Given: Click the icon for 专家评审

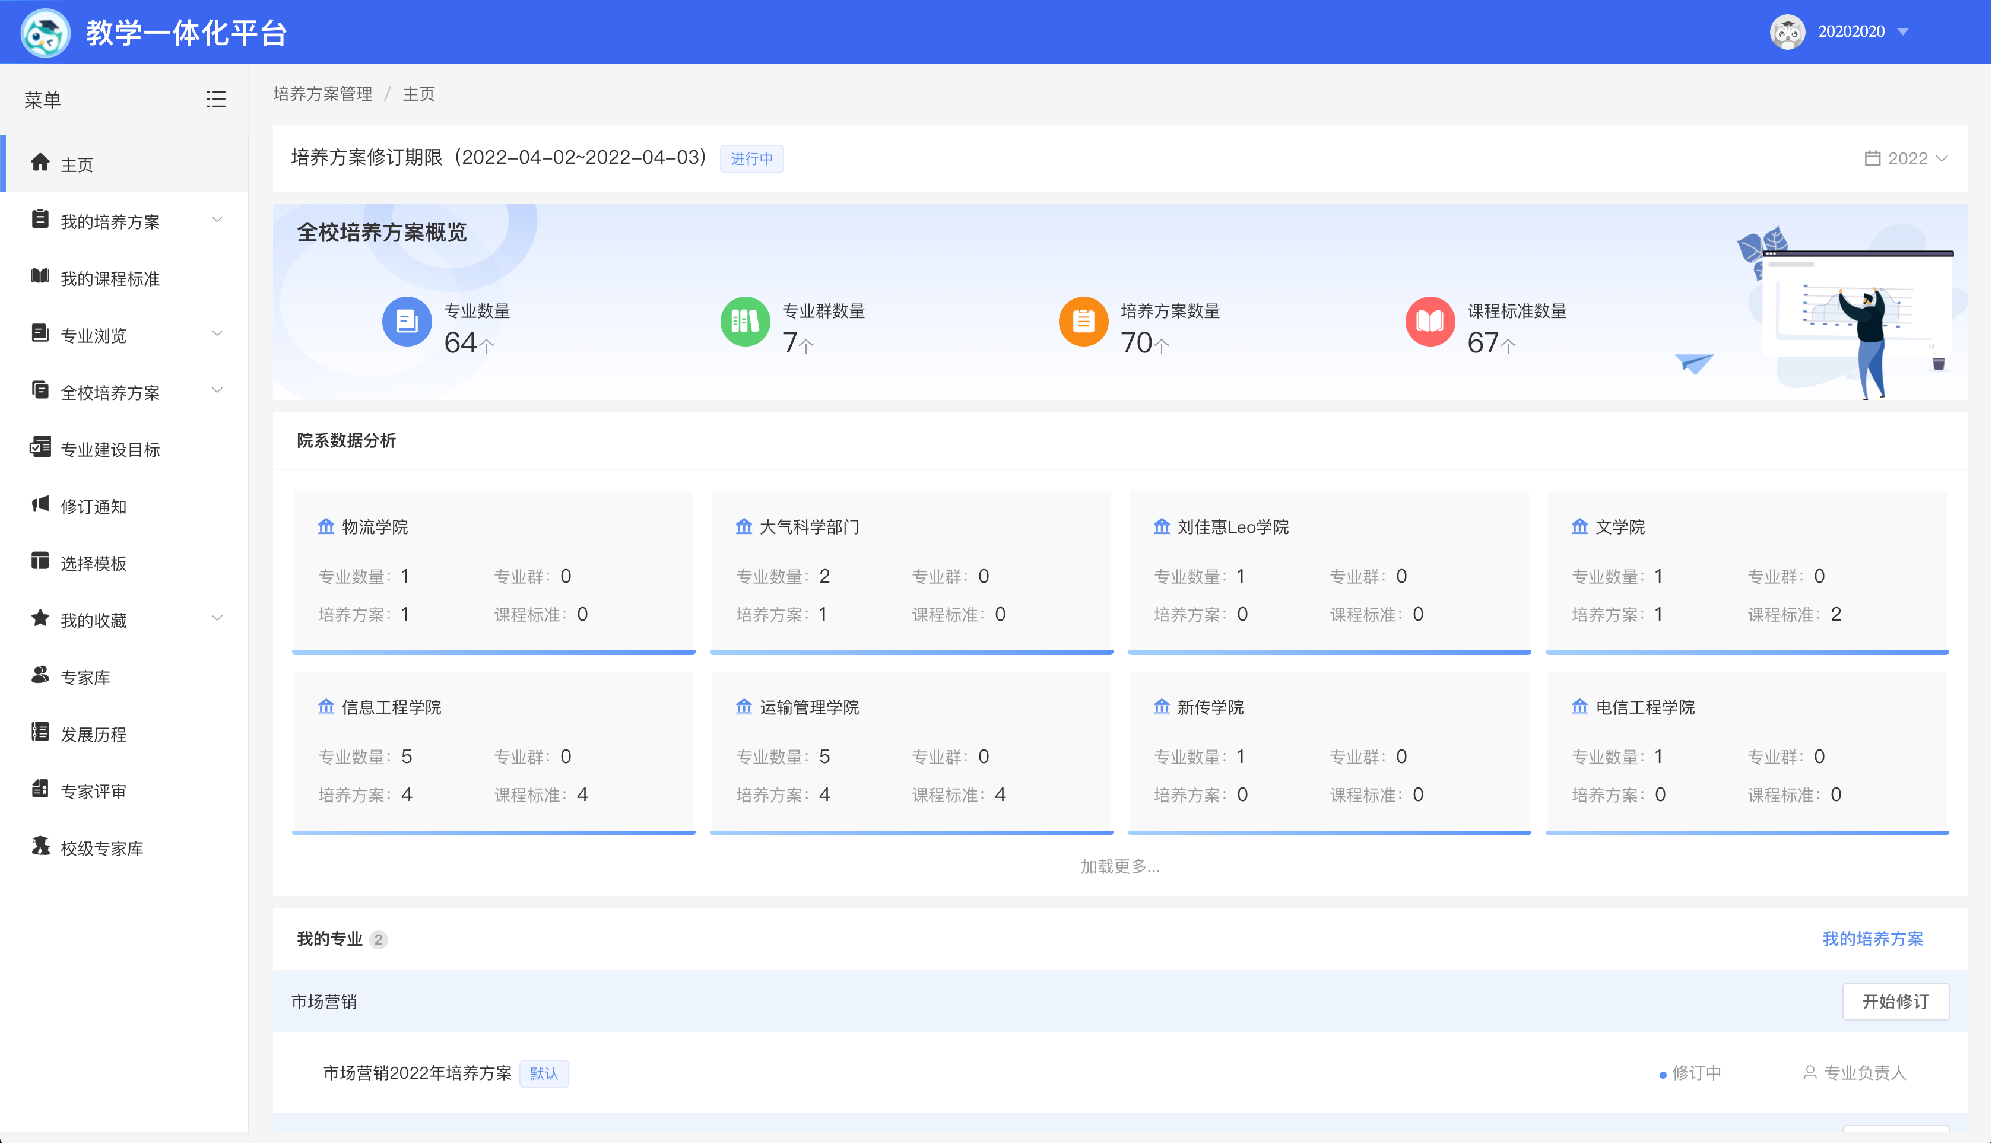Looking at the screenshot, I should click(x=40, y=789).
